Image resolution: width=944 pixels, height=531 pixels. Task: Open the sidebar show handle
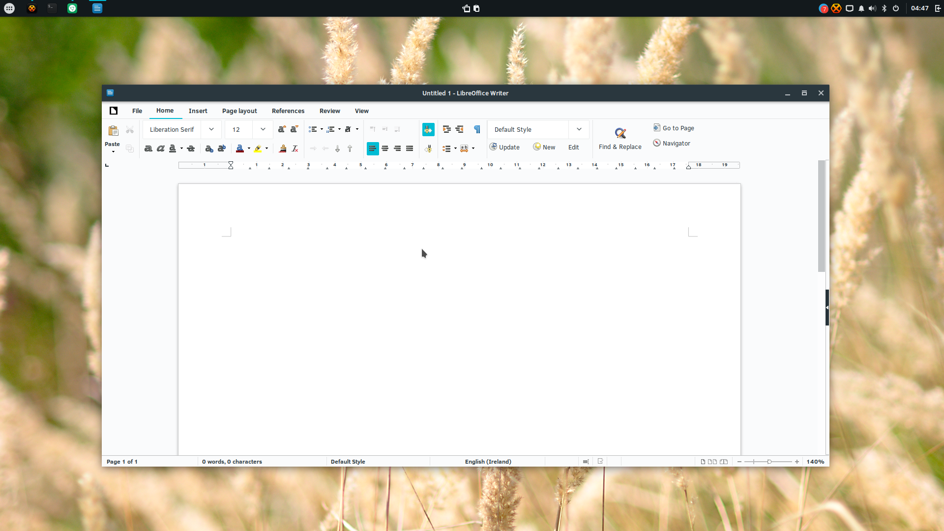(x=827, y=307)
